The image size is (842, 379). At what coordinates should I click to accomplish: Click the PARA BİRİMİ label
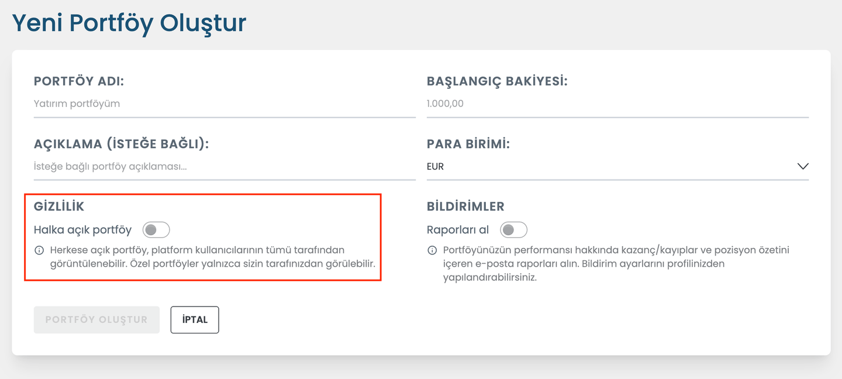[468, 144]
